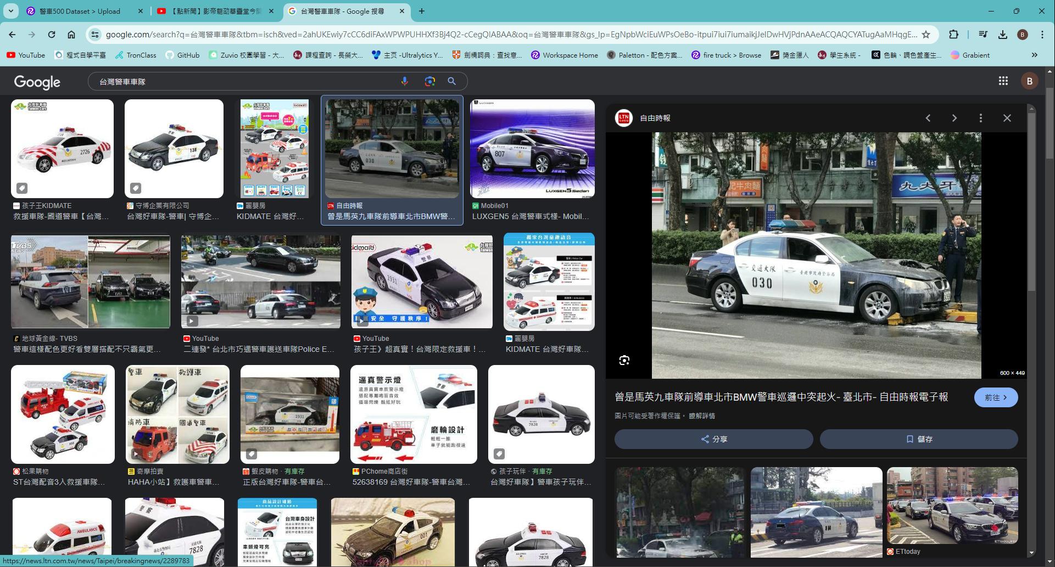Select 守博企業 black toy police car thumbnail

(174, 149)
